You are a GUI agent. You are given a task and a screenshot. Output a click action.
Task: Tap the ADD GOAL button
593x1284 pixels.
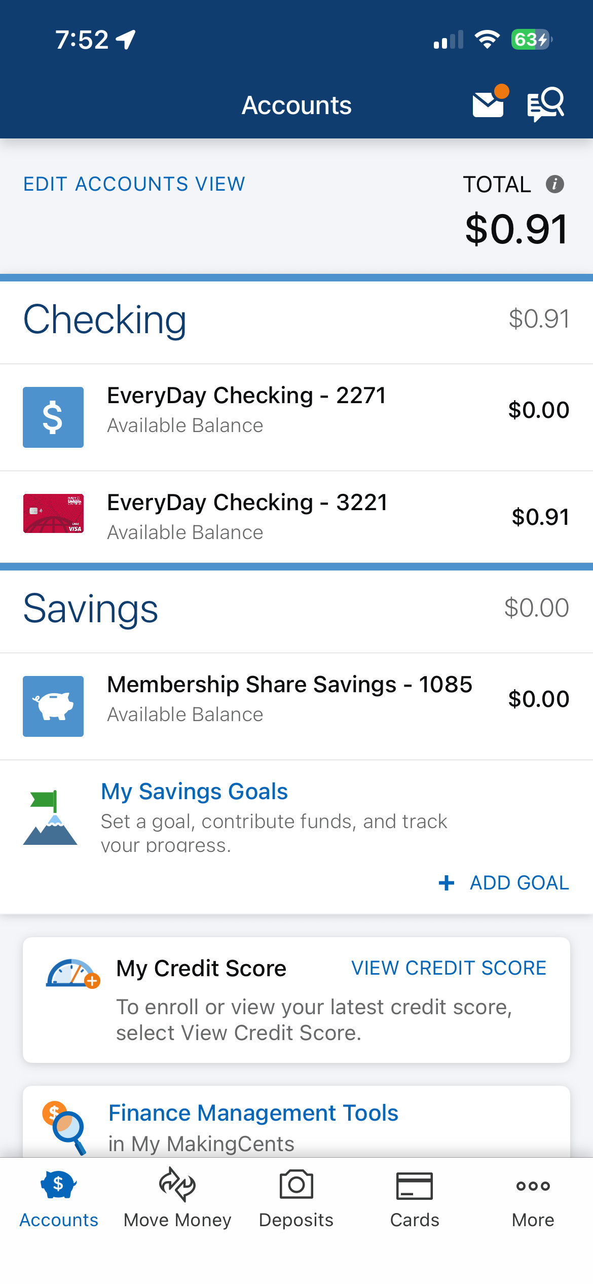tap(504, 883)
